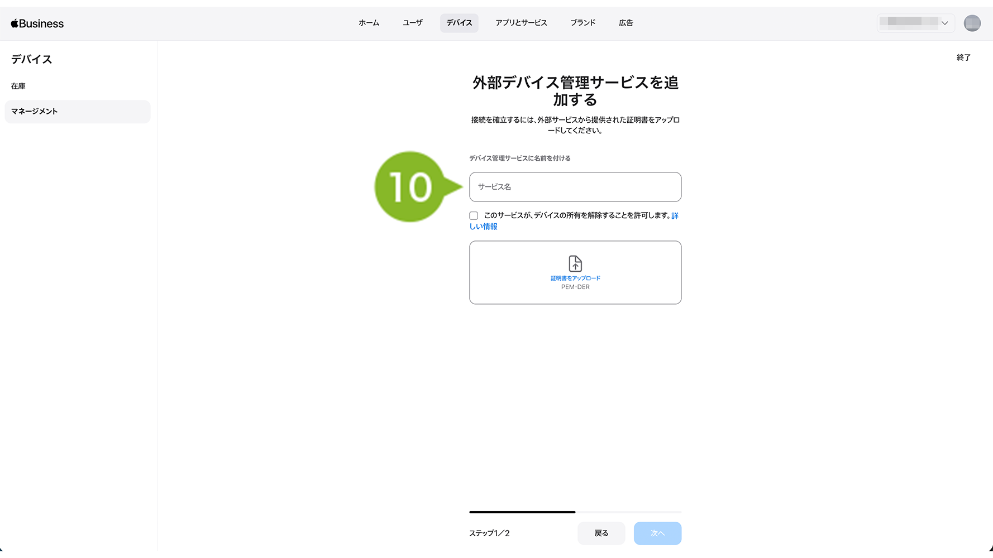Select the デバイス tab
The width and height of the screenshot is (993, 558).
click(x=459, y=23)
